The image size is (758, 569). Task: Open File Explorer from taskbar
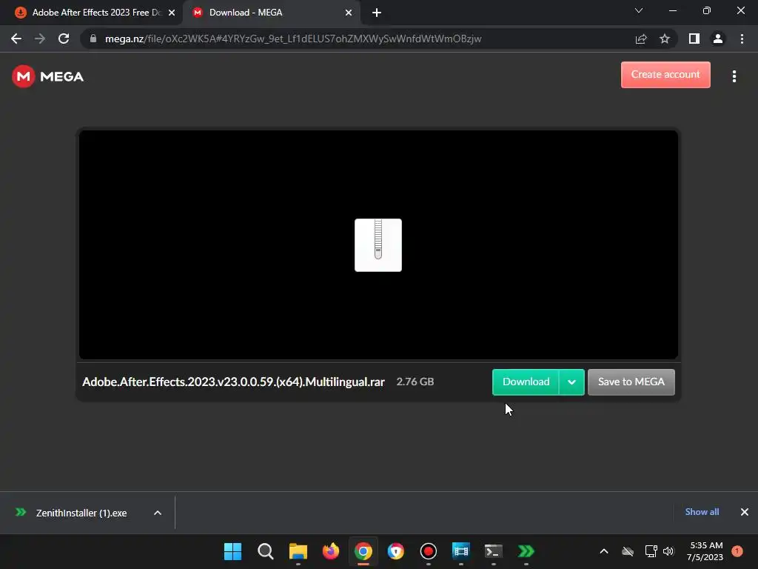point(298,551)
